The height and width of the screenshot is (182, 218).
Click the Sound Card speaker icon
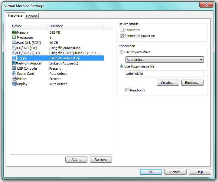14,73
